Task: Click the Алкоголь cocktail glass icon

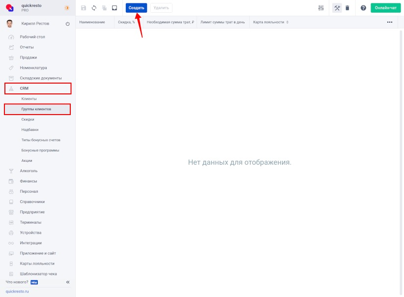Action: 11,171
